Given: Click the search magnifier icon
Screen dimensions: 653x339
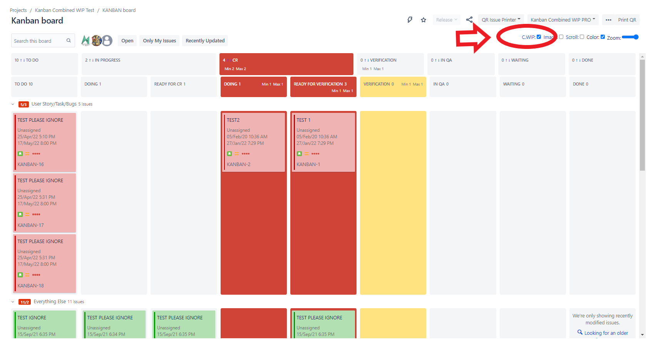Looking at the screenshot, I should coord(69,40).
